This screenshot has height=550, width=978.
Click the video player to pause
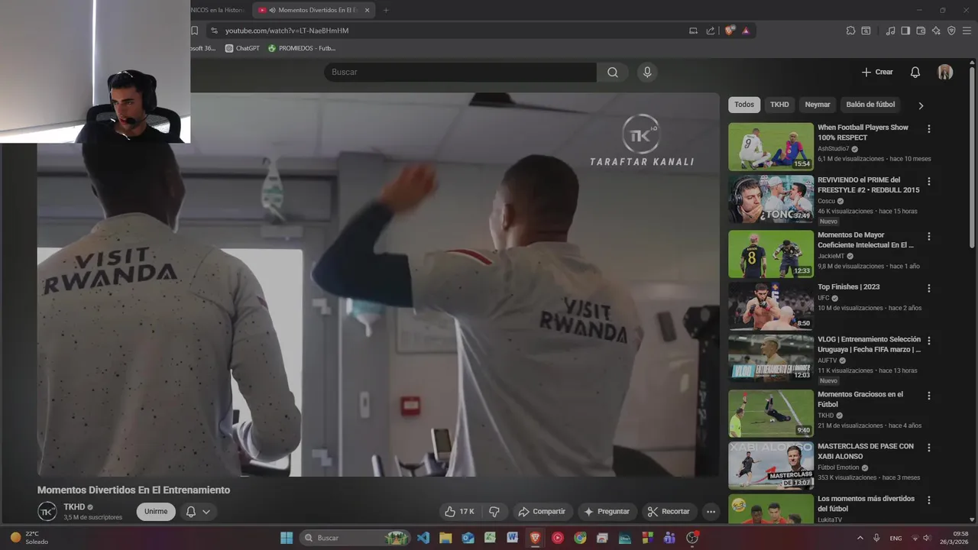pyautogui.click(x=378, y=285)
